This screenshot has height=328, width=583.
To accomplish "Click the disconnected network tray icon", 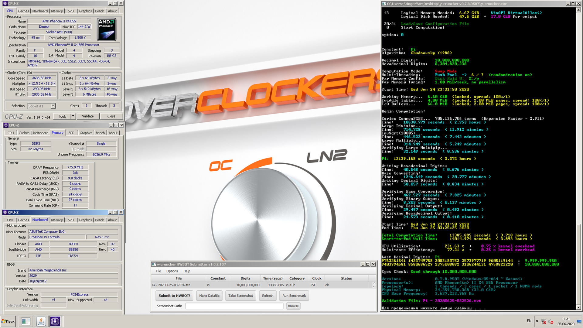I will coord(544,321).
